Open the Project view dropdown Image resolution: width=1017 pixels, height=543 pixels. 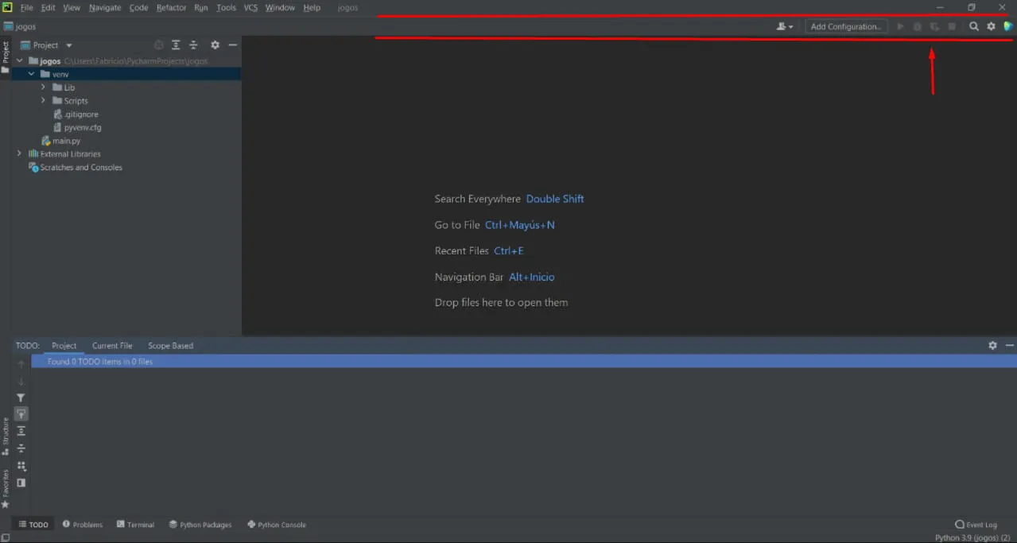(x=52, y=45)
